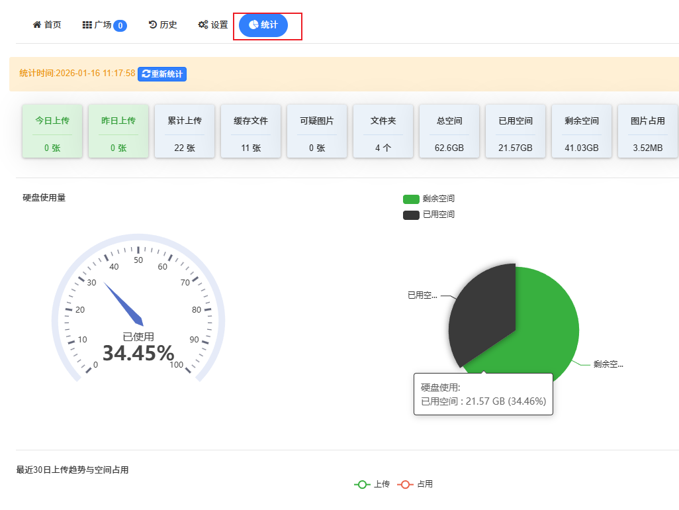Click the 剩余空间 legend label
The height and width of the screenshot is (510, 679).
coord(439,199)
